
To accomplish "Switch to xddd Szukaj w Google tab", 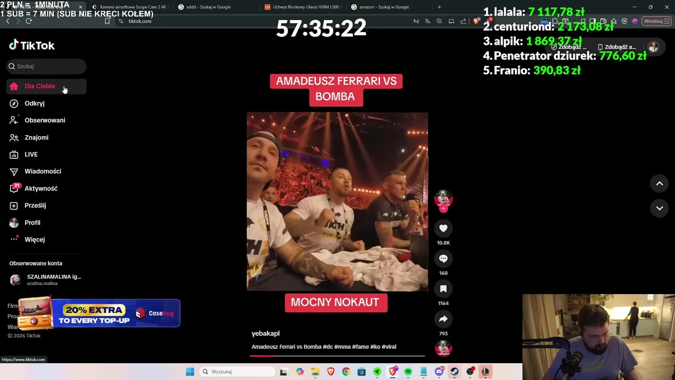I will (x=216, y=7).
